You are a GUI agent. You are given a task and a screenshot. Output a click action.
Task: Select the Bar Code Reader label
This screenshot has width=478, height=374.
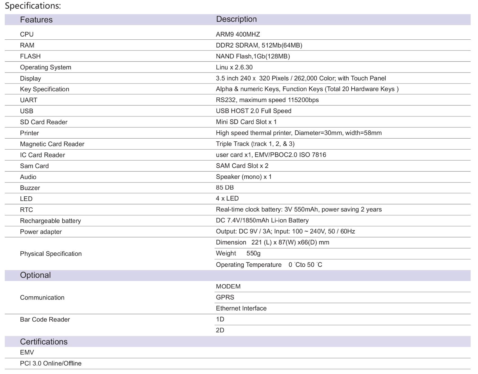(x=45, y=319)
